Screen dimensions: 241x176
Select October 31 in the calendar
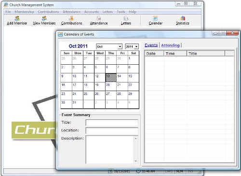(x=78, y=104)
